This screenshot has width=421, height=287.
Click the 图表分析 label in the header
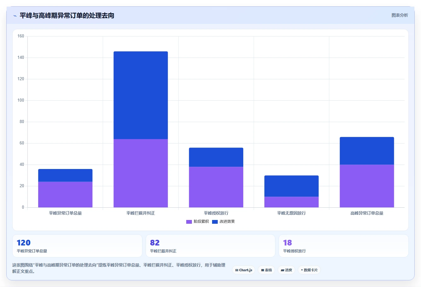[400, 15]
